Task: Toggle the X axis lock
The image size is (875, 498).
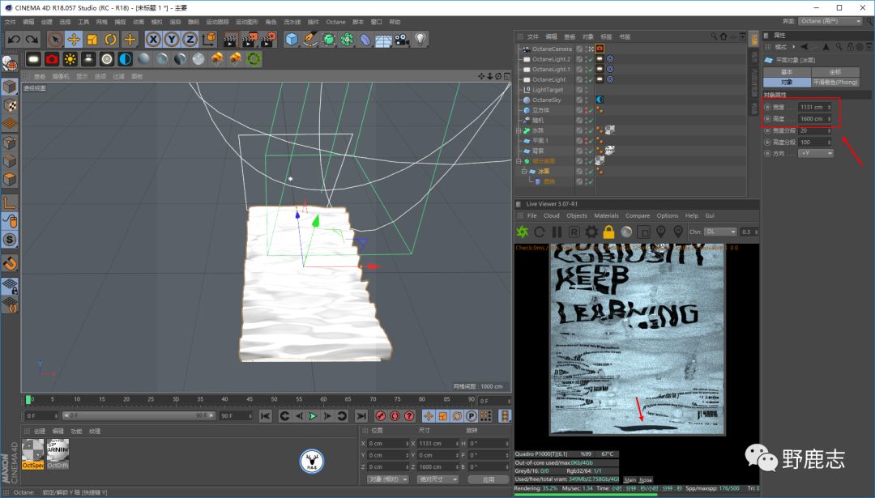Action: [153, 39]
